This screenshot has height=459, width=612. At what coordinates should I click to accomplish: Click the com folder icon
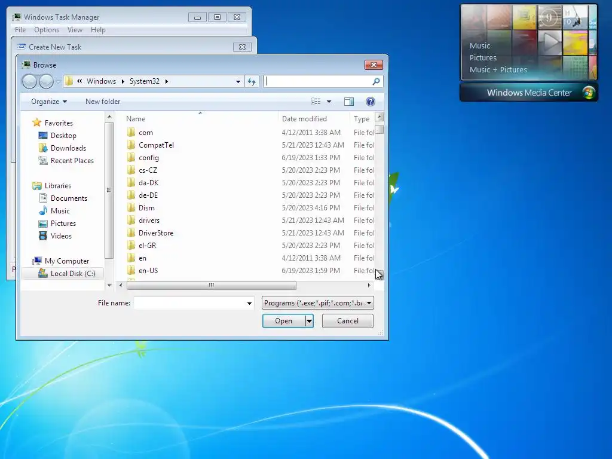click(131, 132)
